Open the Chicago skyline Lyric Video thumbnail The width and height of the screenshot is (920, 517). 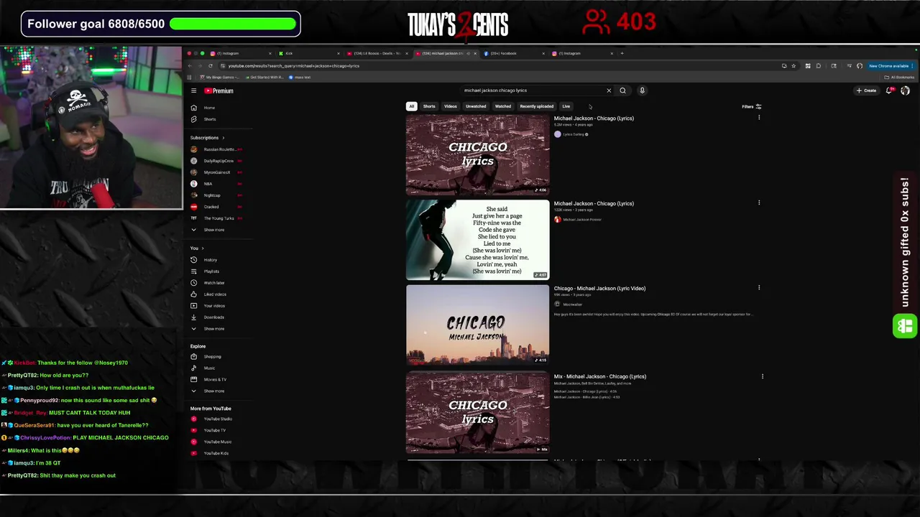coord(477,325)
